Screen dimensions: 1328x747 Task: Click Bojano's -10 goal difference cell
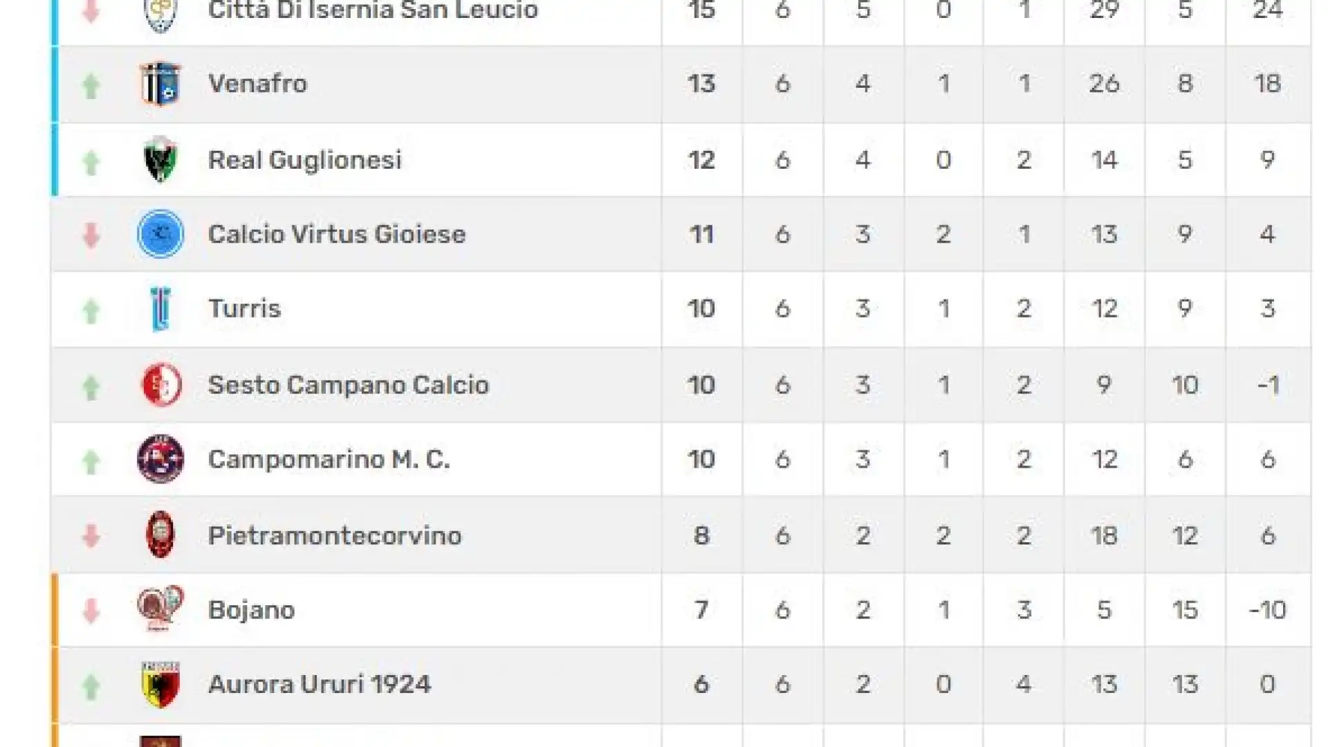[x=1268, y=610]
